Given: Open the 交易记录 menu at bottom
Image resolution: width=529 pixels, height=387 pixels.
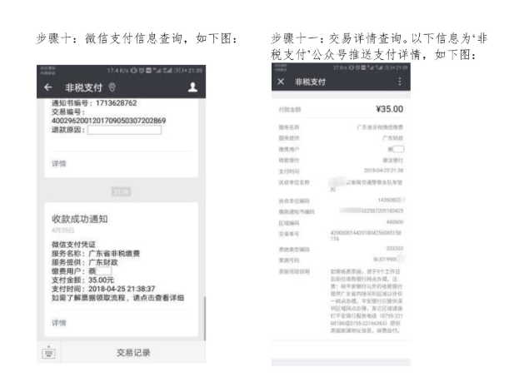Looking at the screenshot, I should point(133,353).
